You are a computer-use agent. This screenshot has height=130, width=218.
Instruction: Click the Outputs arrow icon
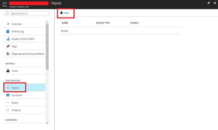coord(8,110)
